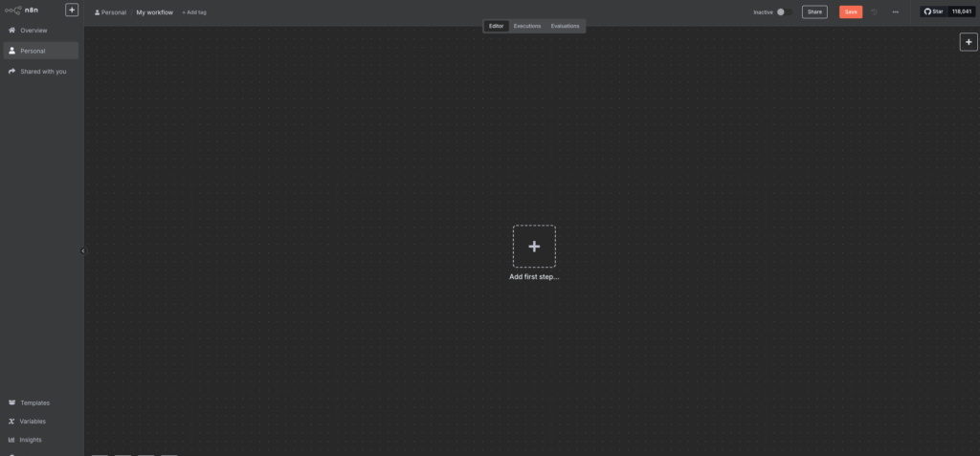Open the three-dots workflow options menu
This screenshot has height=456, width=980.
pos(895,12)
